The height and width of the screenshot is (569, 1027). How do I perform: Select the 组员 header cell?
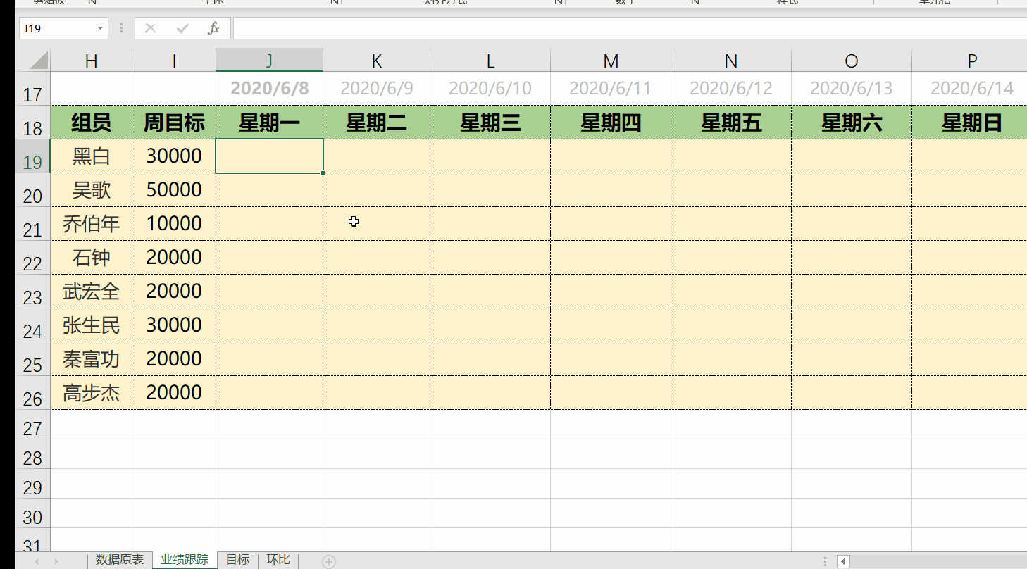[91, 123]
